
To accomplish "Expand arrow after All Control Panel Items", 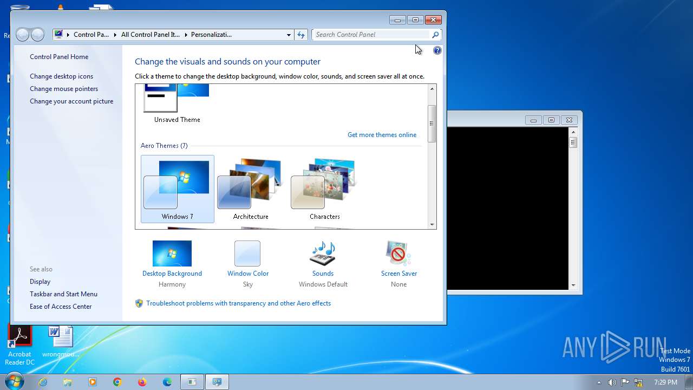I will pyautogui.click(x=186, y=35).
